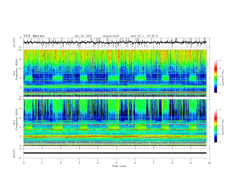The width and height of the screenshot is (236, 183).
Task: Click the ch.2 spectrogram color scale bar
Action: click(x=215, y=126)
